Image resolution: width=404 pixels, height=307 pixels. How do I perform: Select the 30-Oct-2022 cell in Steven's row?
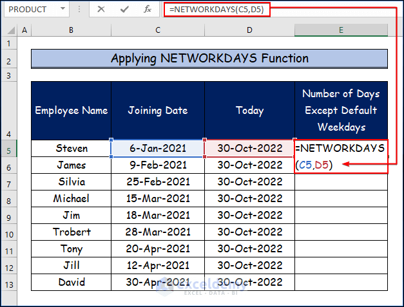point(249,149)
